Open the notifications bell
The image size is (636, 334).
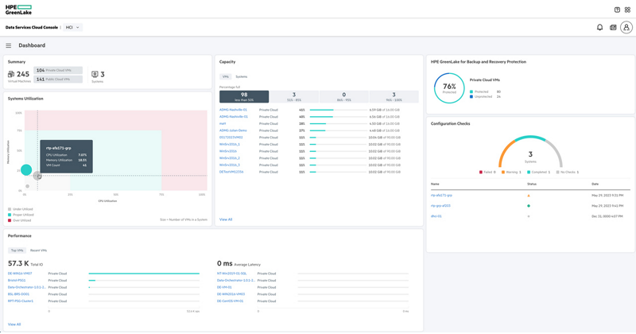coord(600,27)
